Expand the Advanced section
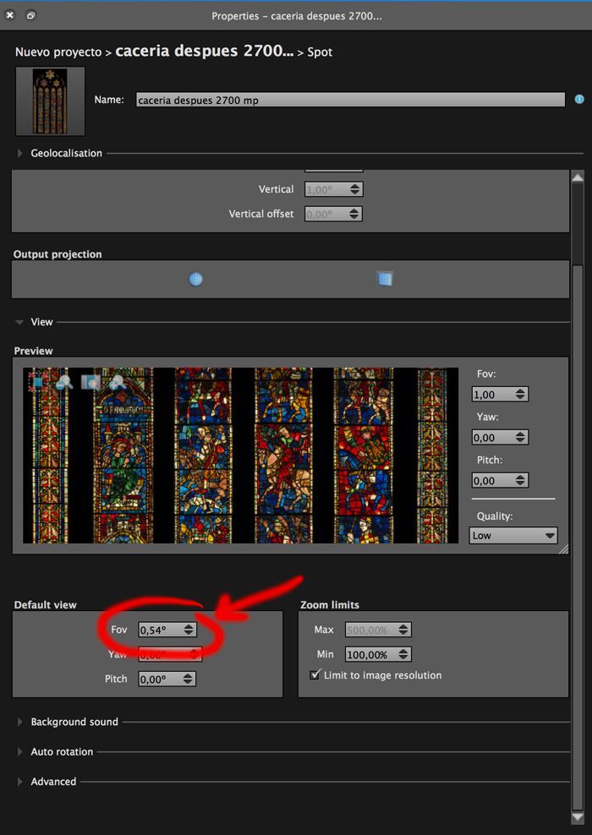This screenshot has height=835, width=592. 19,781
